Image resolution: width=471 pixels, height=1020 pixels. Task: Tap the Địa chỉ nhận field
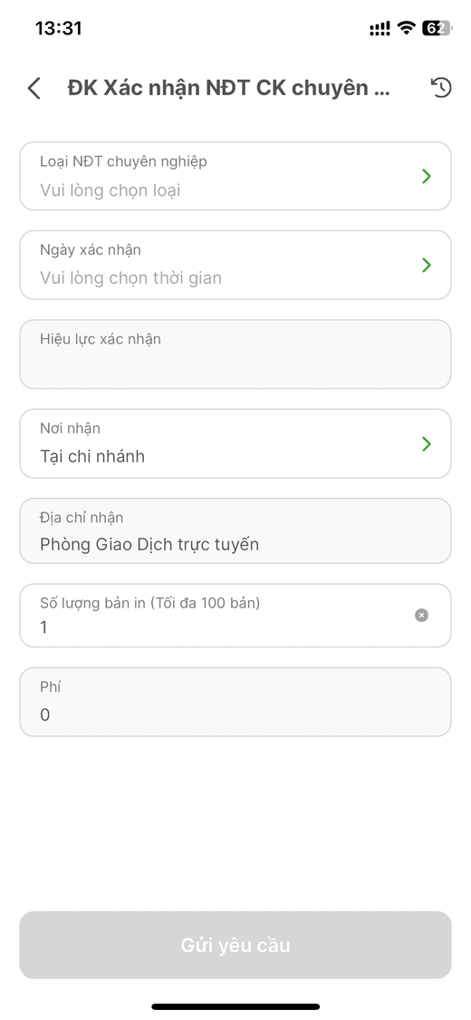click(235, 530)
